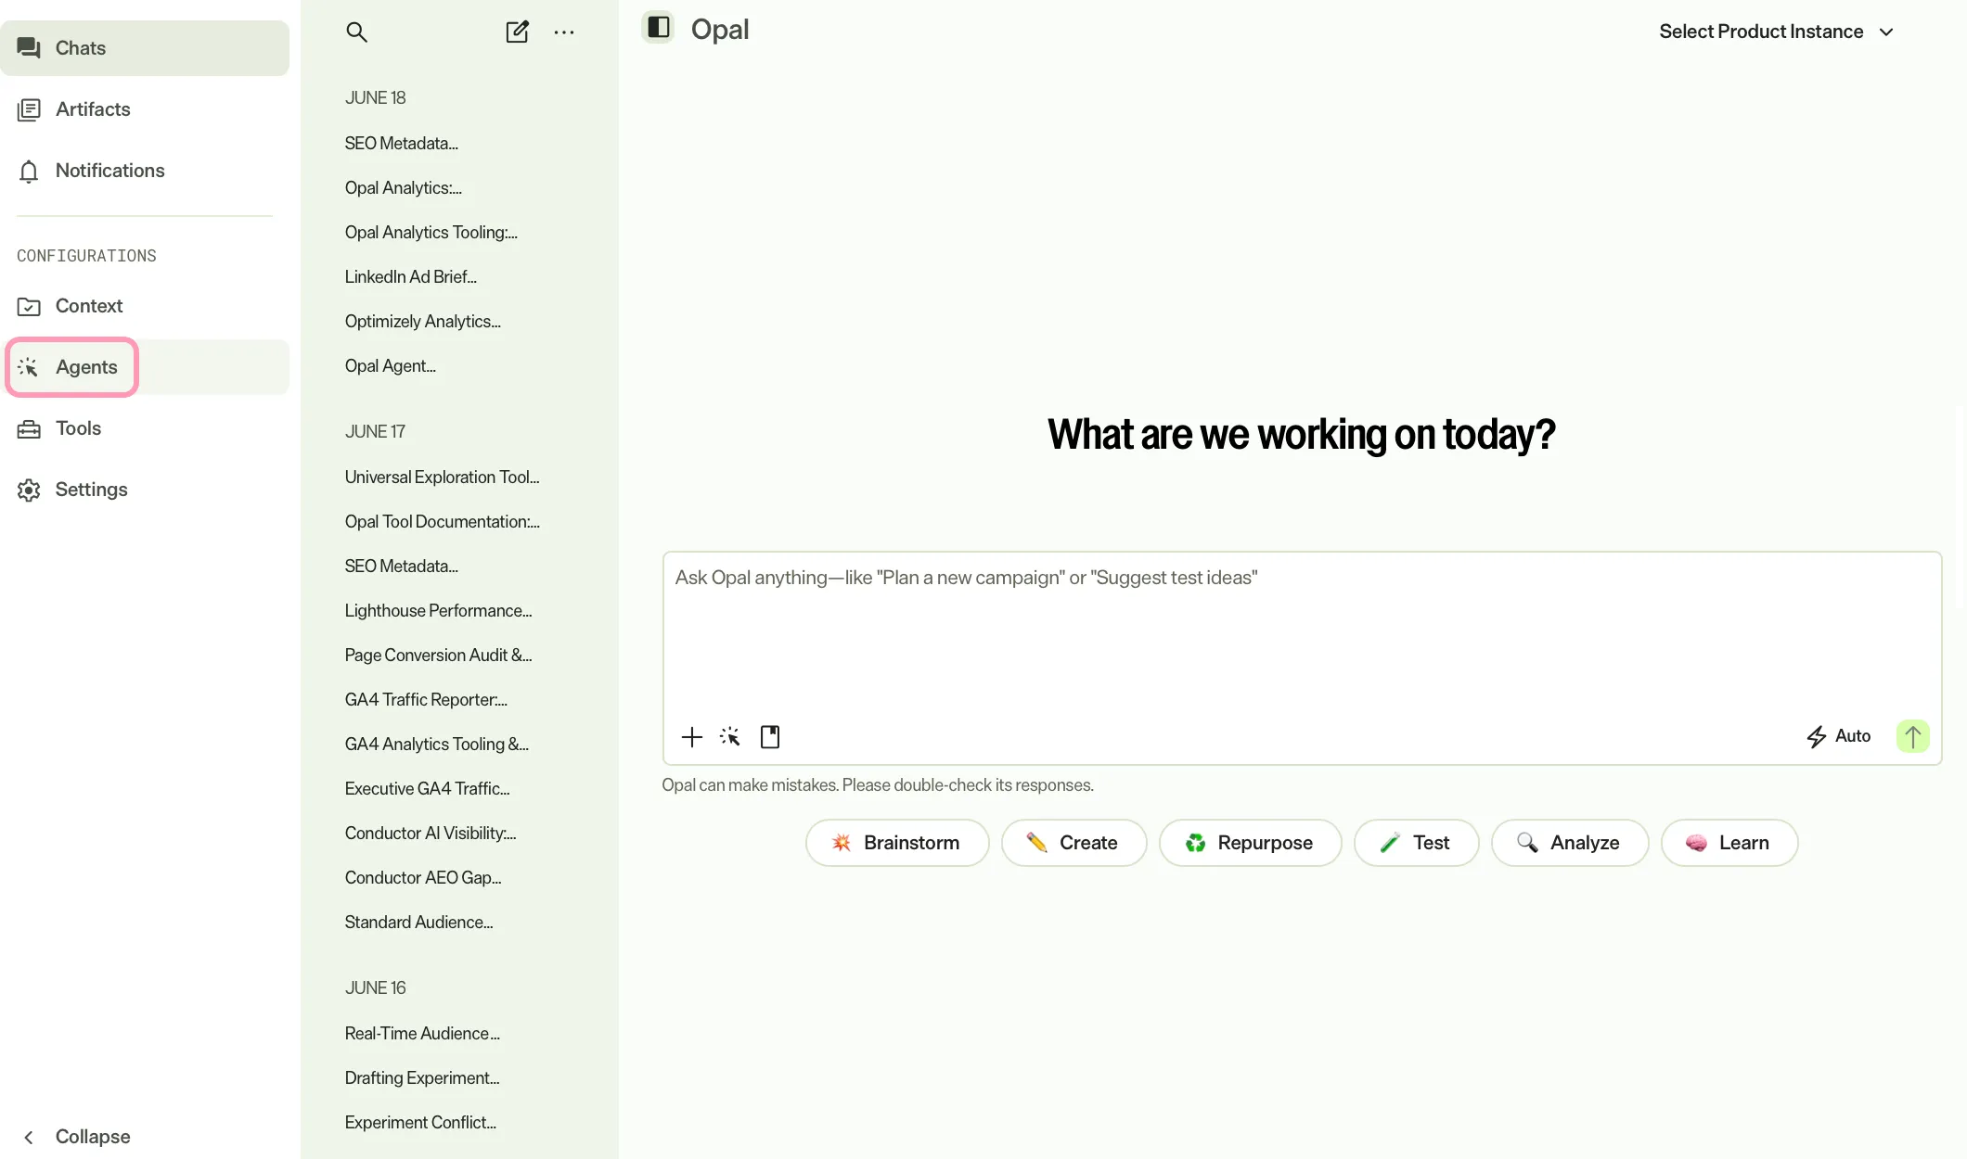The height and width of the screenshot is (1159, 1967).
Task: Open the Page Conversion Audit chat
Action: point(439,656)
